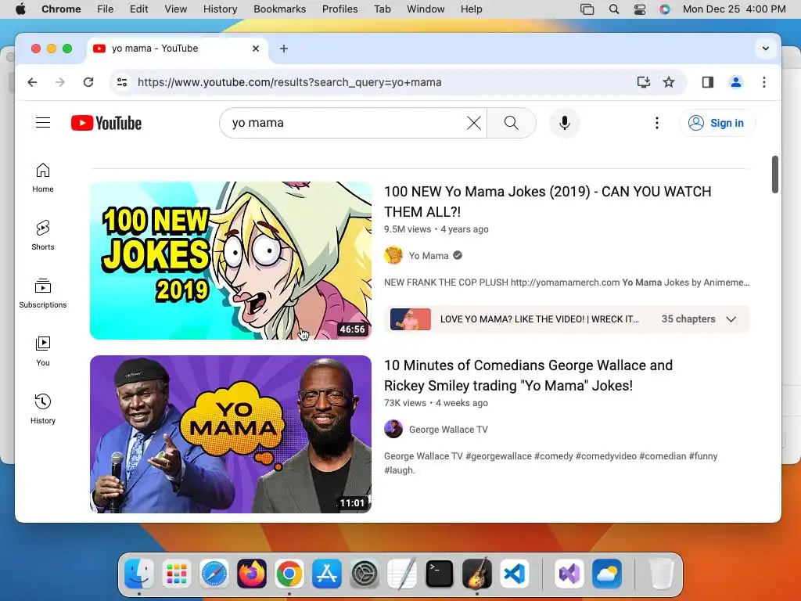Click the magnifier search button

[512, 123]
